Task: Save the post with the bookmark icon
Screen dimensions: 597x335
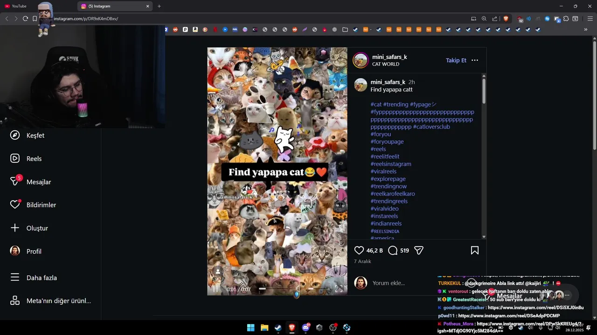Action: click(475, 250)
